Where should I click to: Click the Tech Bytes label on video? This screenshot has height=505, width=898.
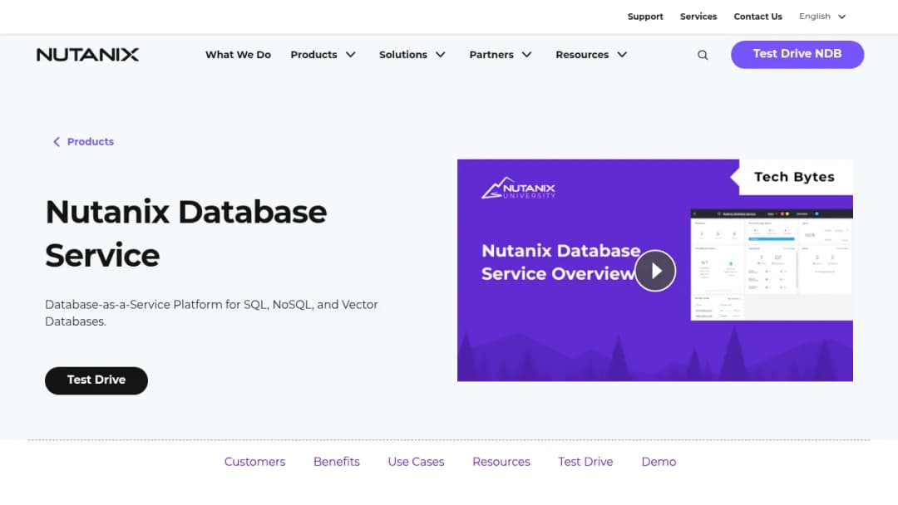pos(794,177)
